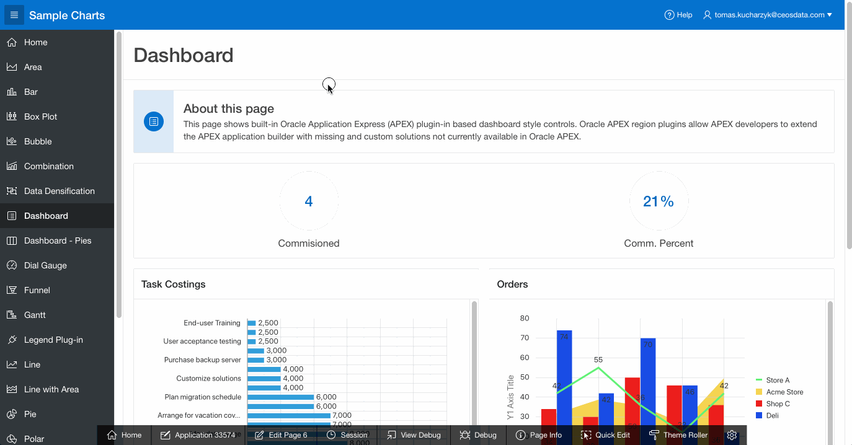
Task: Toggle the hamburger navigation menu button
Action: tap(14, 15)
